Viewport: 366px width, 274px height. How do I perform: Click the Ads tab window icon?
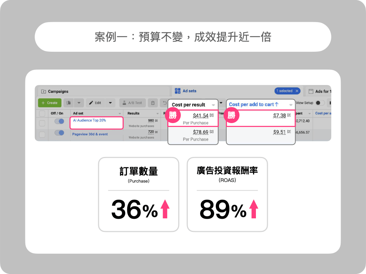point(311,91)
